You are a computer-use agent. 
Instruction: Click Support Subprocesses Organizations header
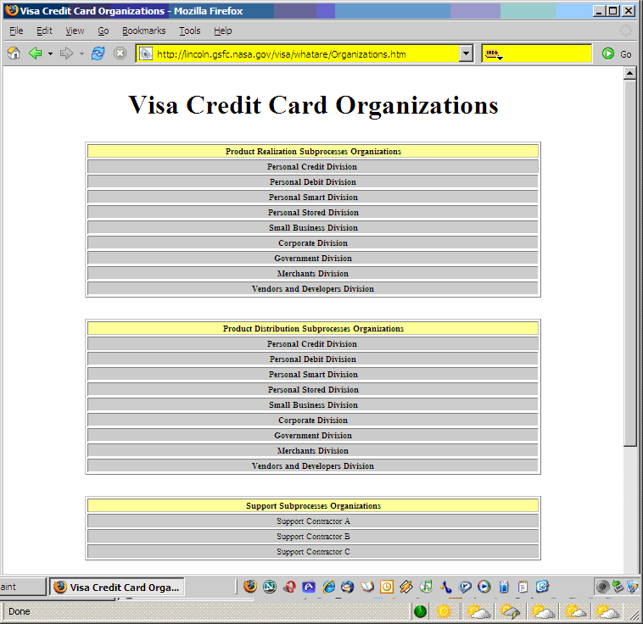[312, 505]
